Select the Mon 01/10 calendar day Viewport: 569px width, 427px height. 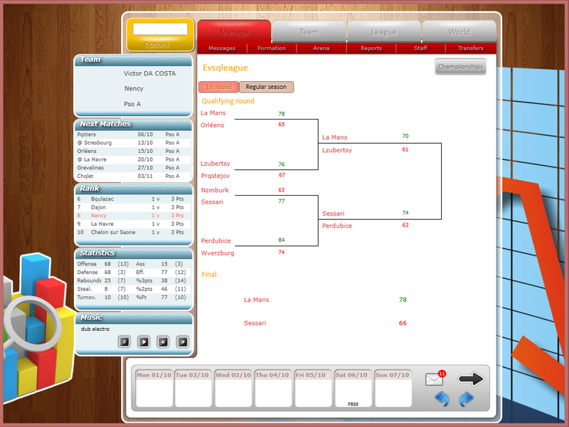[x=154, y=388]
